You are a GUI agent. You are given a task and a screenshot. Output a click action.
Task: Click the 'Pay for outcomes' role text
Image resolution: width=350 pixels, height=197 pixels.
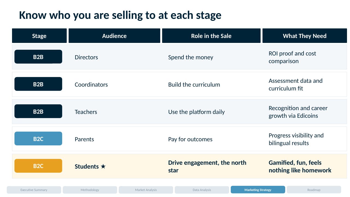coord(190,139)
